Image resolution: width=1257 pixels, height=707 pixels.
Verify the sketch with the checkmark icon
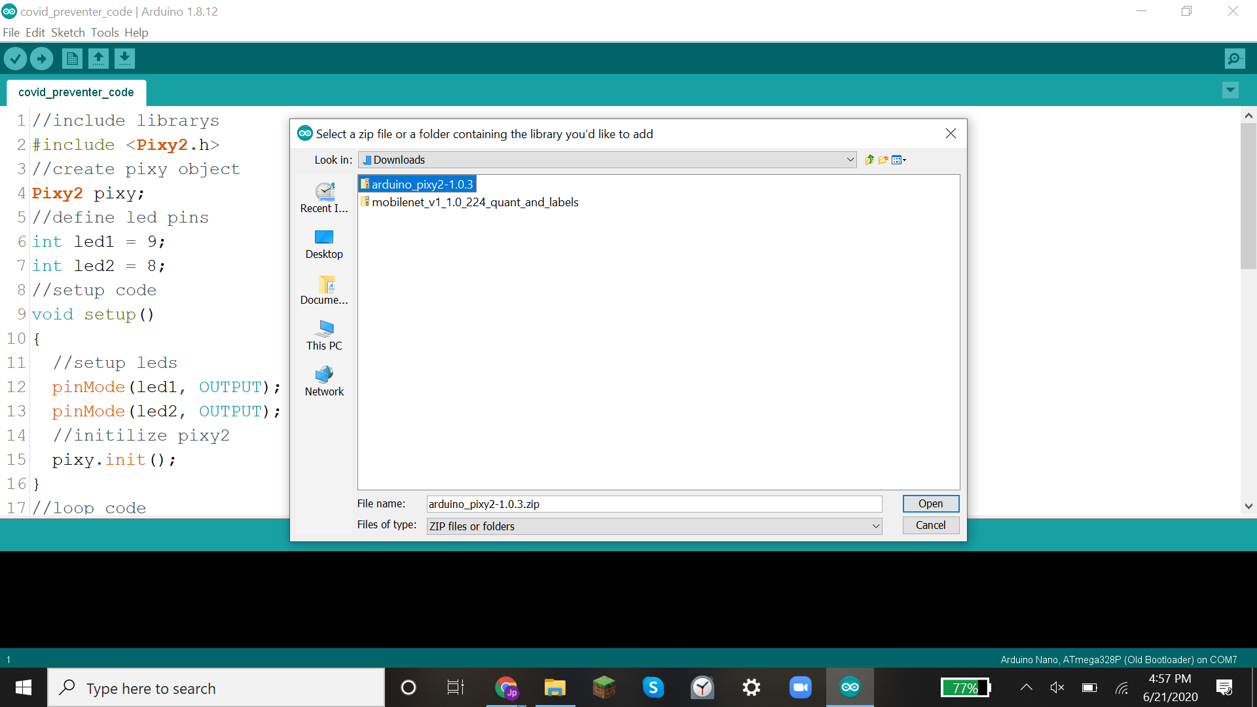16,58
